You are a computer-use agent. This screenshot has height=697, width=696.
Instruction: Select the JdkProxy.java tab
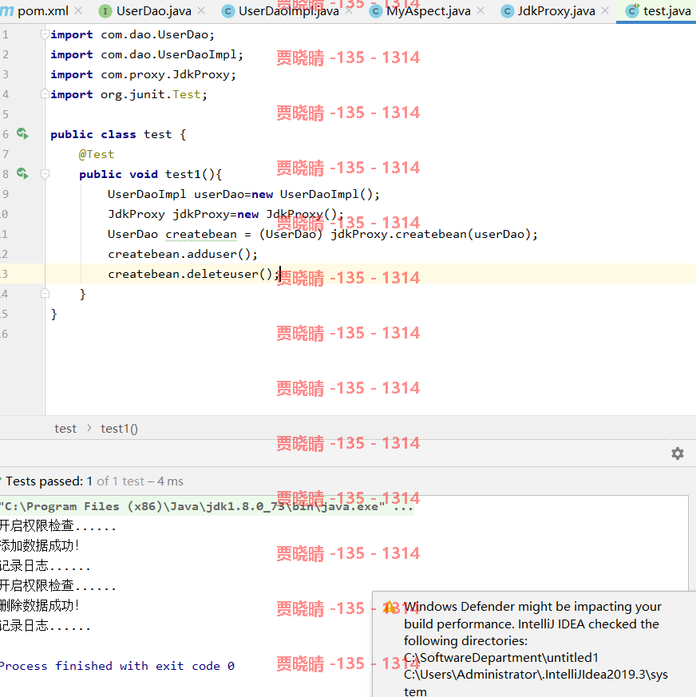pos(556,11)
